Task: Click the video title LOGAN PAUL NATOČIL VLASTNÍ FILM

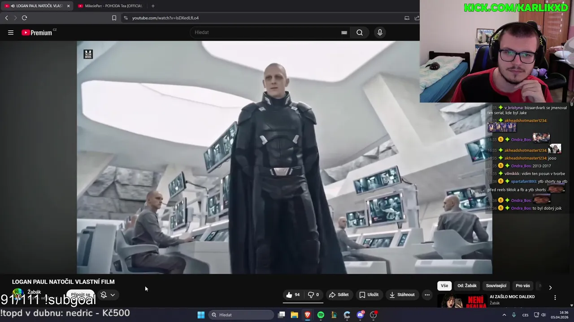Action: tap(63, 282)
